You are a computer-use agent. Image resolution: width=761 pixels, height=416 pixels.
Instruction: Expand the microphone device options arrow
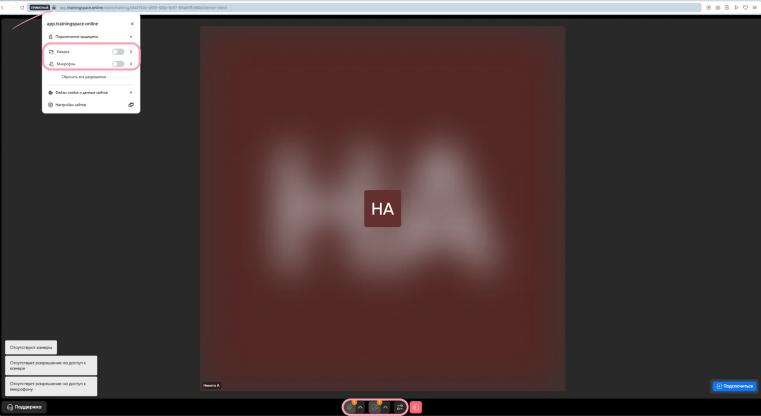(360, 407)
